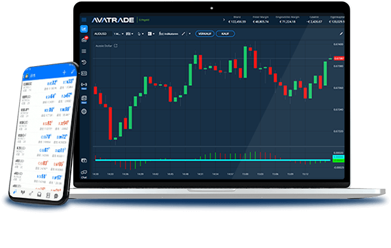Expand the arrow next to drawing pencil tool
The image size is (391, 248).
(190, 34)
